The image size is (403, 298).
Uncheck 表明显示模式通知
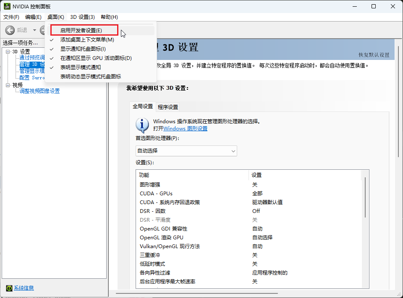101,67
